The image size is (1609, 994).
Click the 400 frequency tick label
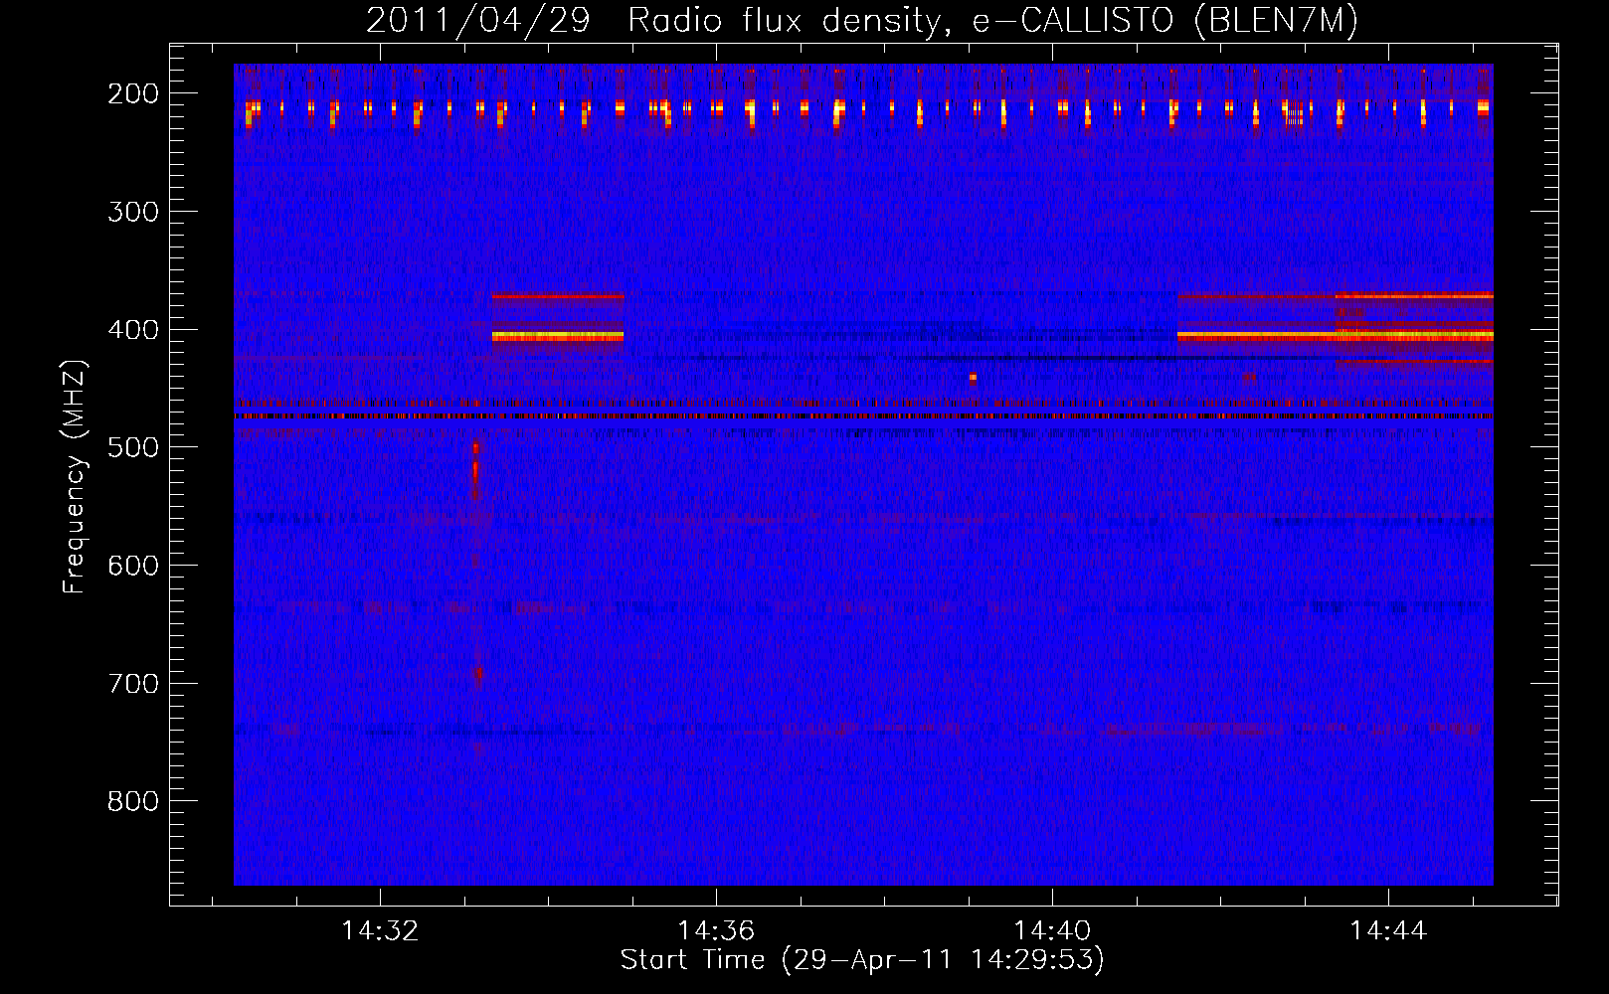[133, 330]
